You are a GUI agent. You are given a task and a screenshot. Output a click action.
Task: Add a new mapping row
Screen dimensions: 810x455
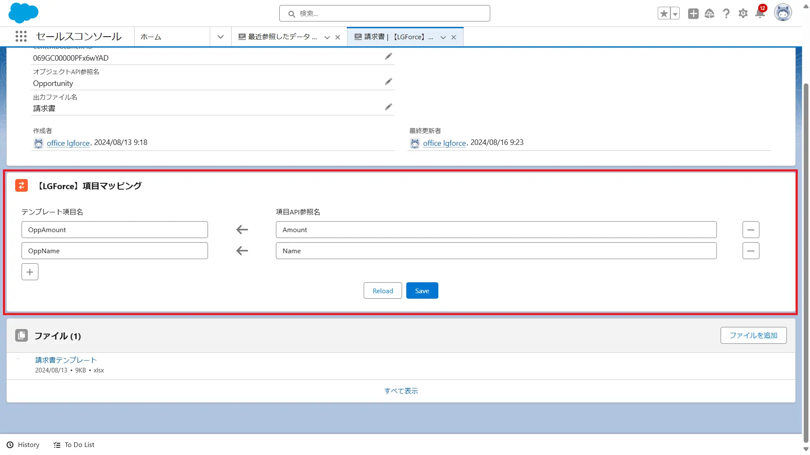pyautogui.click(x=30, y=272)
